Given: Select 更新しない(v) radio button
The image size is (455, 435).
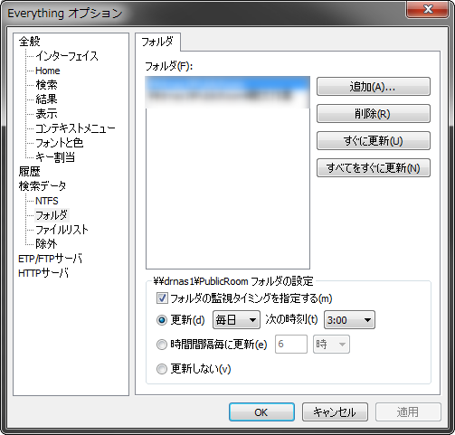Looking at the screenshot, I should click(x=162, y=369).
